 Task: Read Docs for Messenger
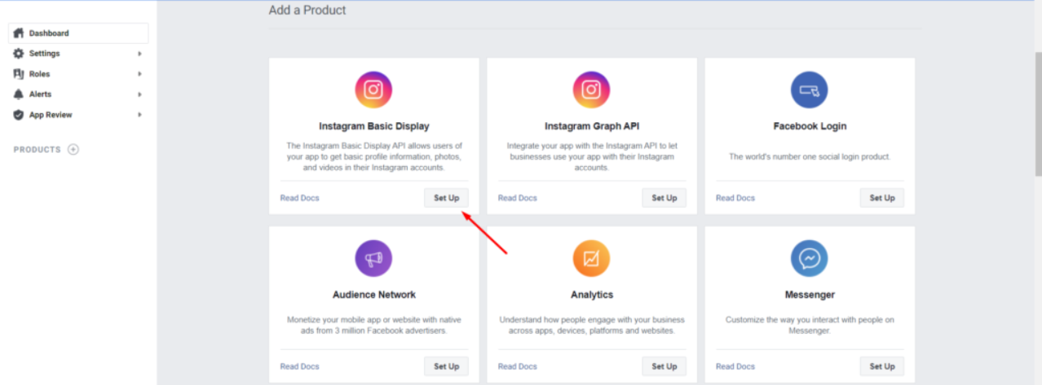click(735, 366)
